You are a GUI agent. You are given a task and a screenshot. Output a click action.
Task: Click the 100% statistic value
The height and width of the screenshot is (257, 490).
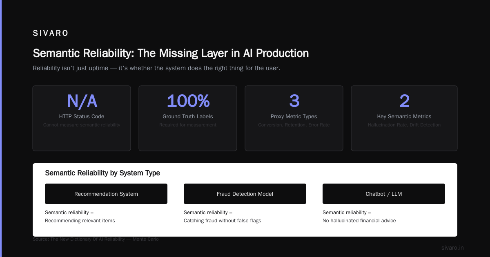[x=188, y=101]
